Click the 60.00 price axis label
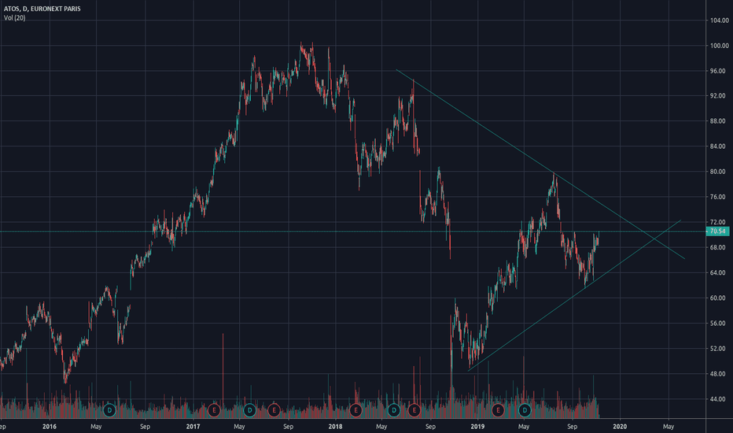 [x=719, y=298]
